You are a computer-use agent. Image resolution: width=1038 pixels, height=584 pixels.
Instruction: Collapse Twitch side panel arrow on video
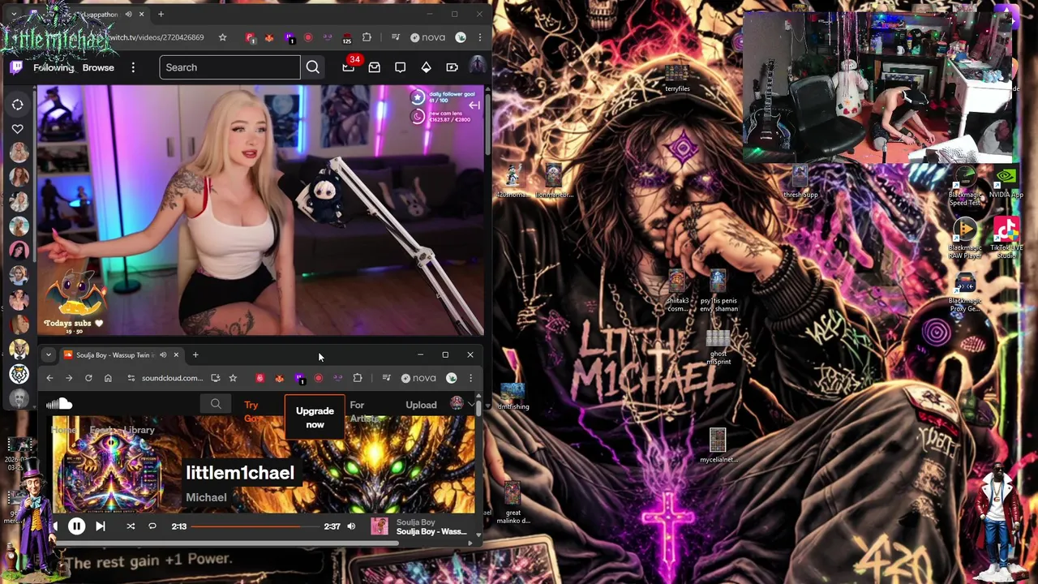click(x=474, y=105)
